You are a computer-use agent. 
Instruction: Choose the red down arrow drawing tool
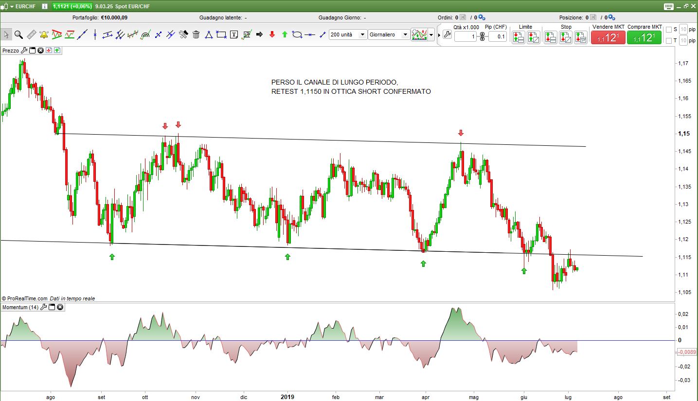point(272,35)
